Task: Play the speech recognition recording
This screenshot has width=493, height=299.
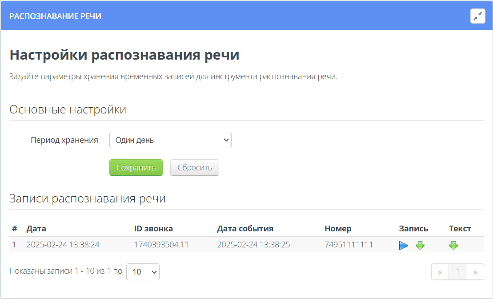Action: [x=403, y=245]
